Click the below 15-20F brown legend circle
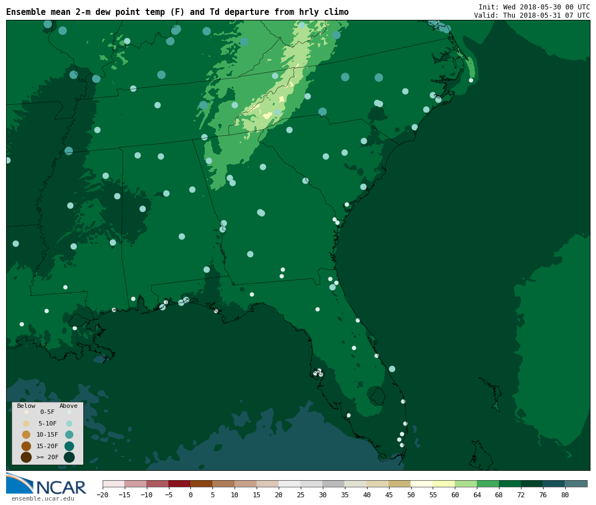596x505 pixels. point(26,446)
